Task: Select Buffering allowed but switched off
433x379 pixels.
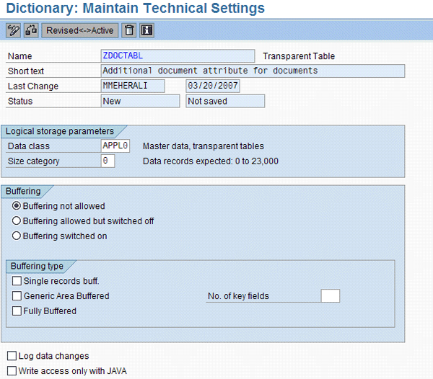Action: [17, 221]
